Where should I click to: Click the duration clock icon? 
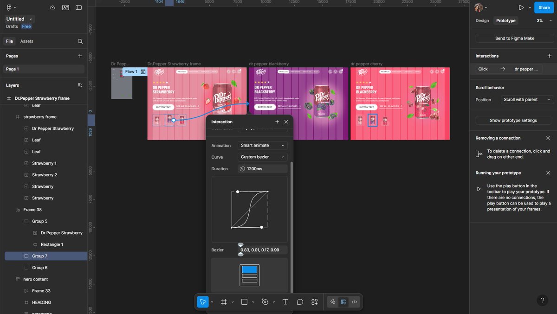[x=242, y=169]
